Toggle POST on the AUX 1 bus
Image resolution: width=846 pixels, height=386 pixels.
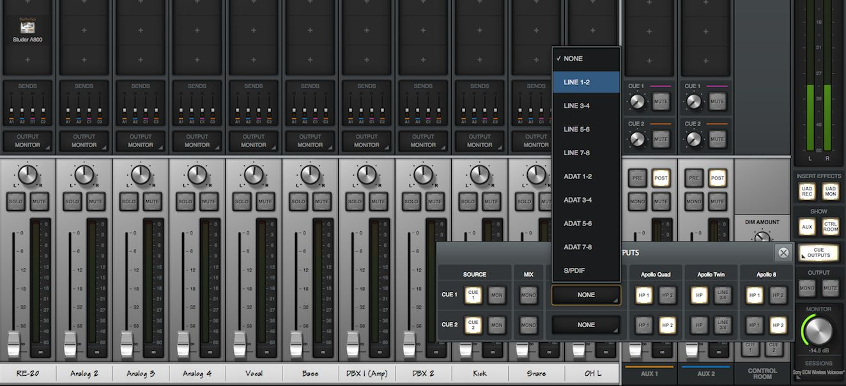(661, 178)
